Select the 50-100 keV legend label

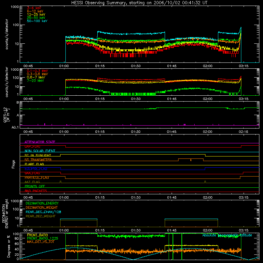pyautogui.click(x=37, y=21)
